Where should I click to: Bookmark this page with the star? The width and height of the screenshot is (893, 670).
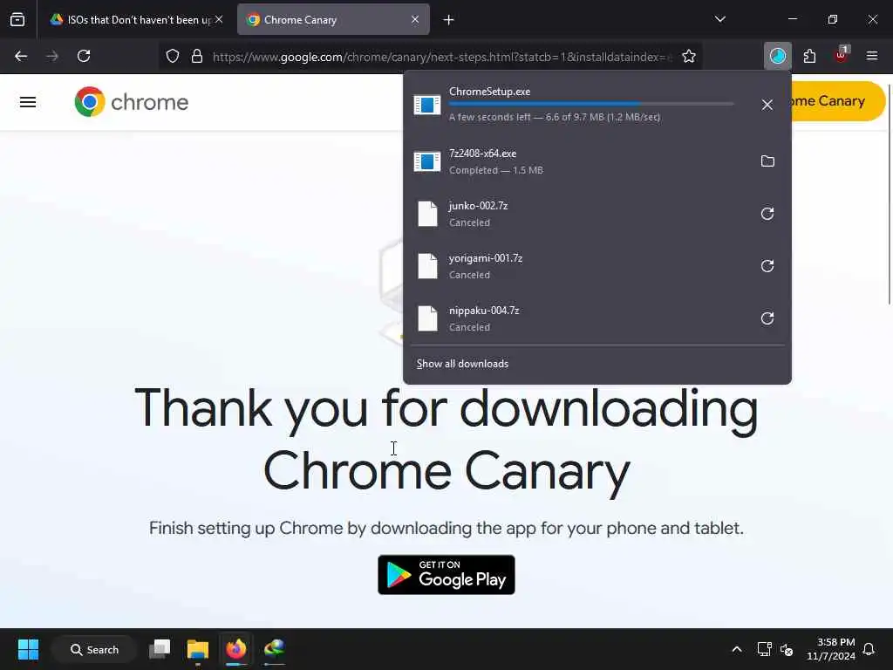click(x=689, y=56)
